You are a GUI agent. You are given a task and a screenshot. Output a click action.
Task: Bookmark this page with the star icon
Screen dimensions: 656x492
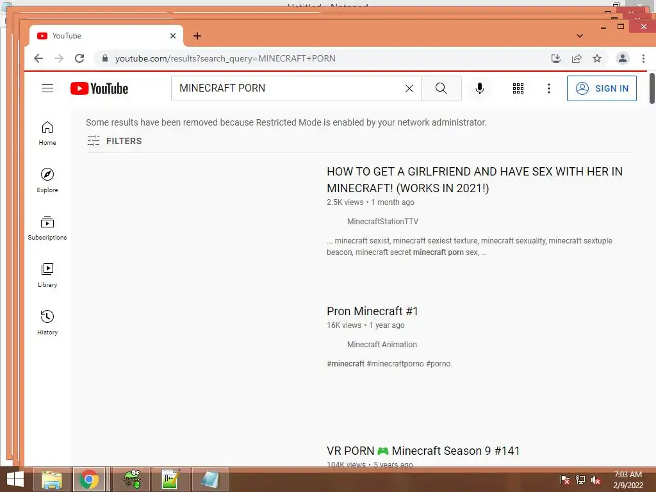597,58
